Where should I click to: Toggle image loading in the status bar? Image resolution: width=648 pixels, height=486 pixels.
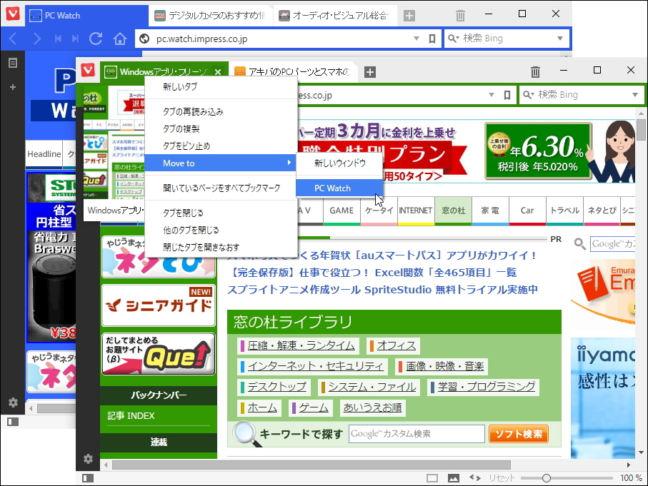click(x=454, y=478)
